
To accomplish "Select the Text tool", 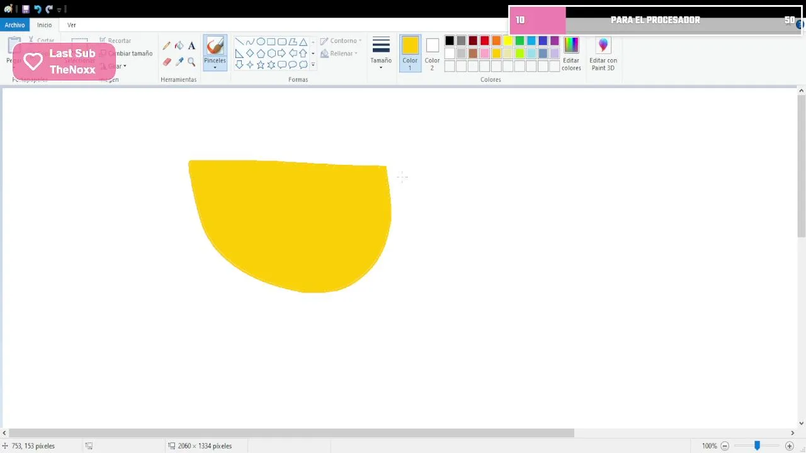I will (191, 45).
